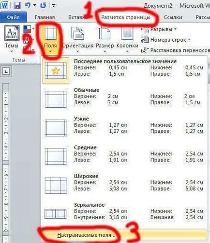
Task: Click the Save icon in quick access toolbar
Action: pos(17,5)
